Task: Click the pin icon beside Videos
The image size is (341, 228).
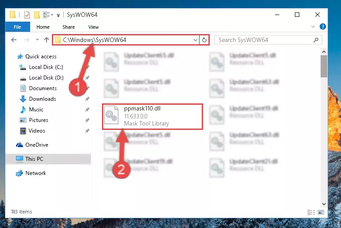Action: [x=87, y=131]
